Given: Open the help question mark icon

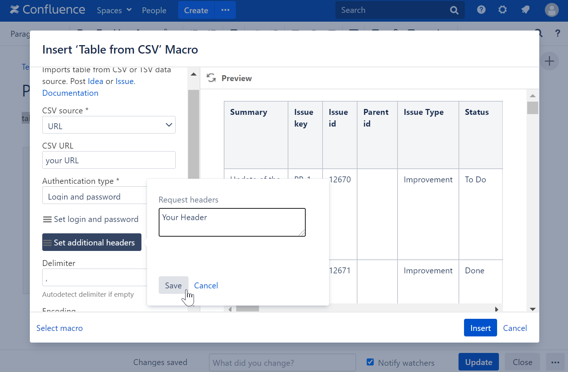Looking at the screenshot, I should [x=481, y=10].
